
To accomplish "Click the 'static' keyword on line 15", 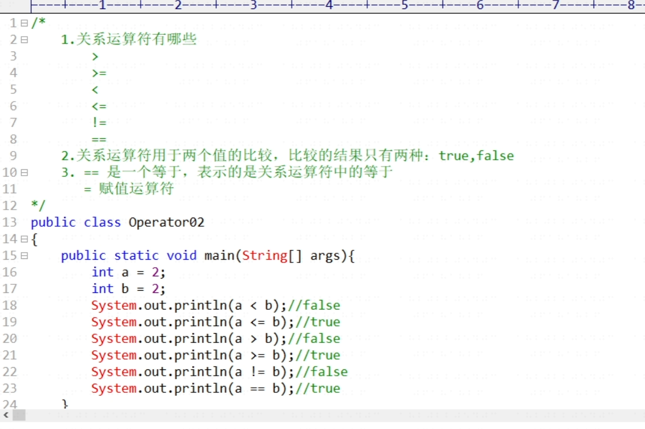I will tap(136, 256).
